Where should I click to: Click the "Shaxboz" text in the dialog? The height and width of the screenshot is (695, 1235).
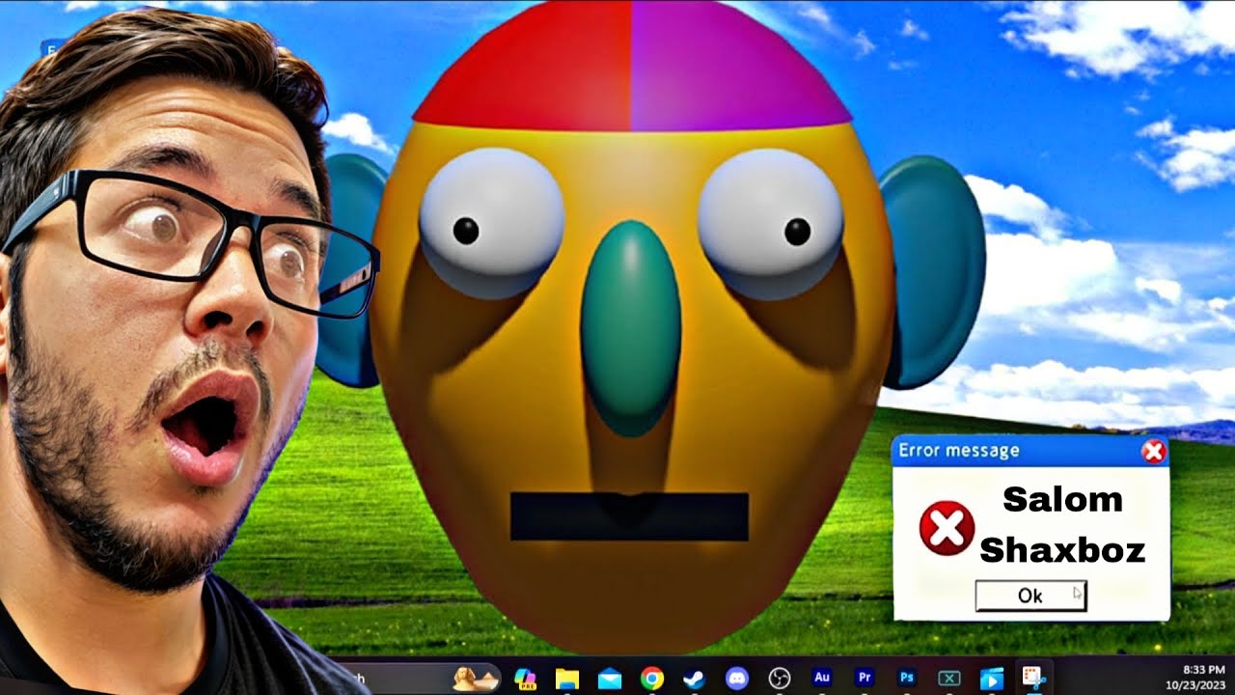tap(1062, 550)
